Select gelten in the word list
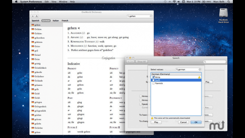245x138 pixels. click(x=46, y=132)
